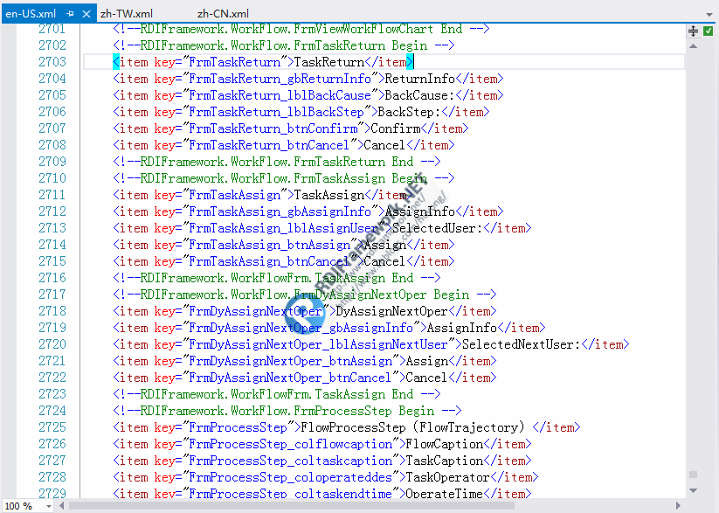719x513 pixels.
Task: Open the 100 % zoom level dropdown
Action: [x=48, y=506]
